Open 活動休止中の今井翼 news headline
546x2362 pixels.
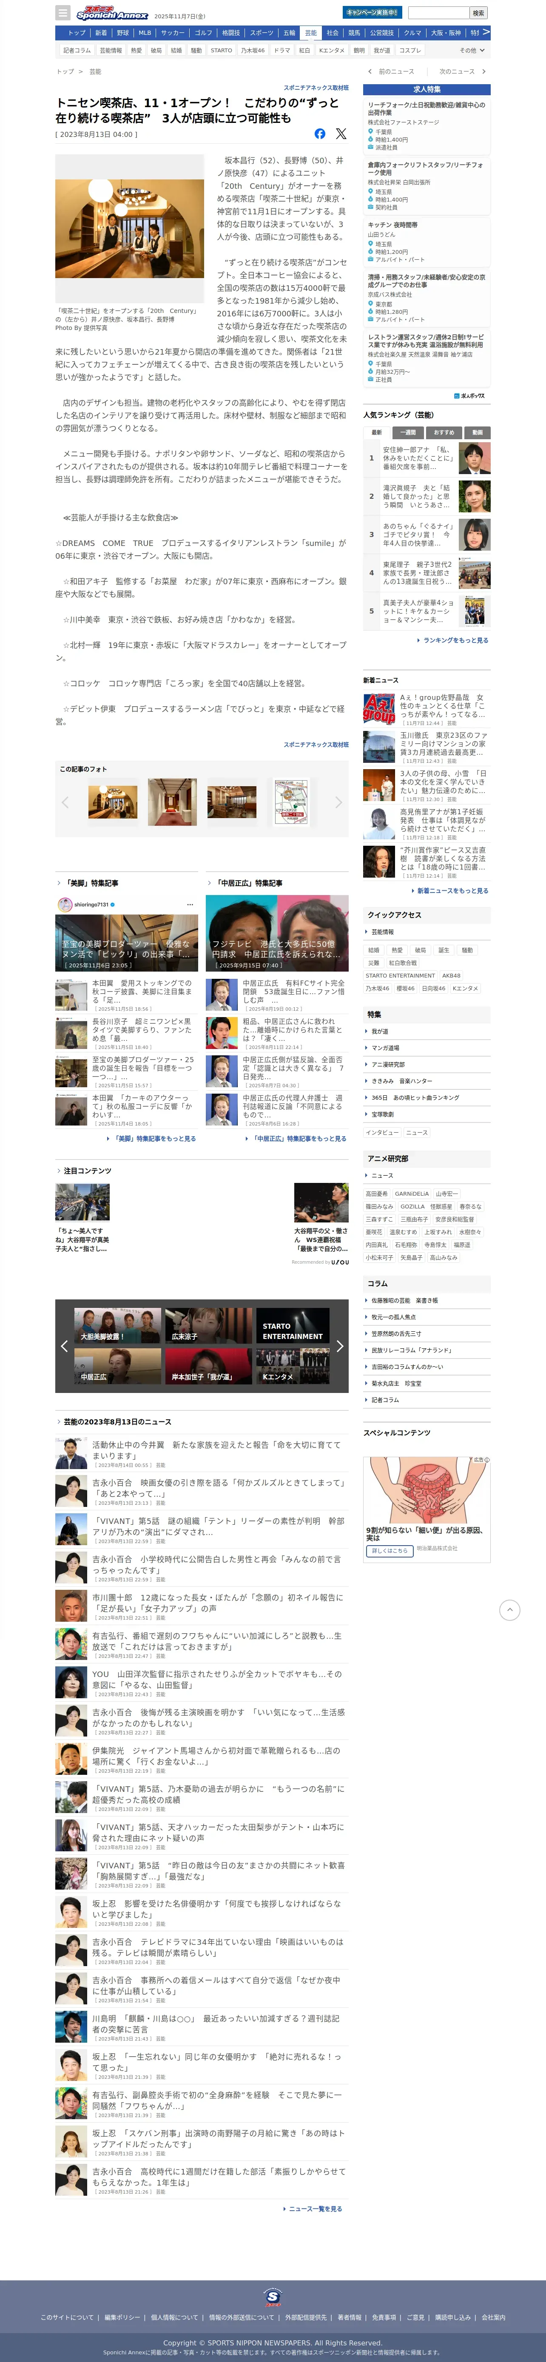(216, 1450)
